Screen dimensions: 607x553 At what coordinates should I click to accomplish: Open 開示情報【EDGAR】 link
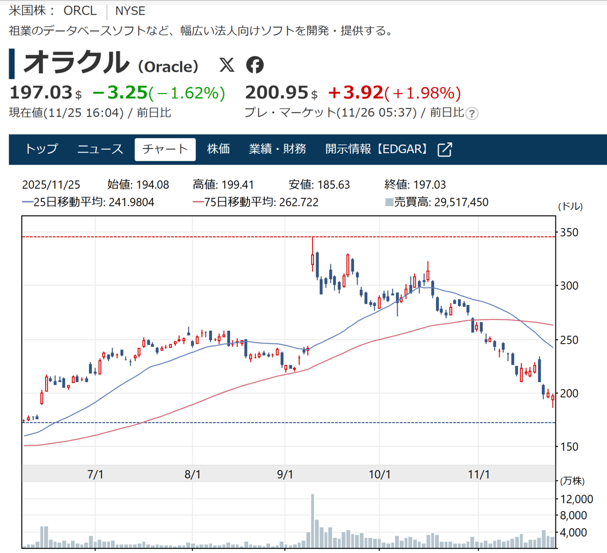pyautogui.click(x=379, y=149)
